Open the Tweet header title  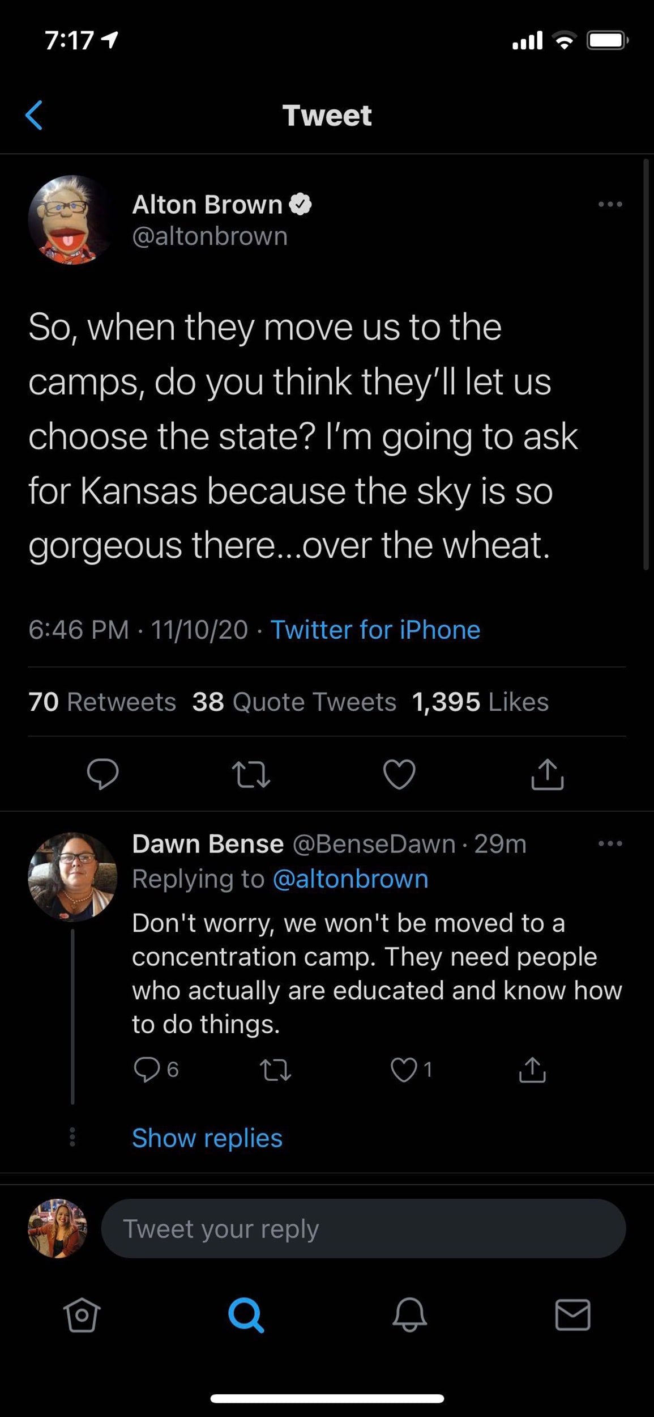pos(327,115)
